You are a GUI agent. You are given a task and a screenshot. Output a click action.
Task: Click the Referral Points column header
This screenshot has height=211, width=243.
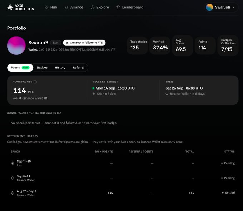141,152
